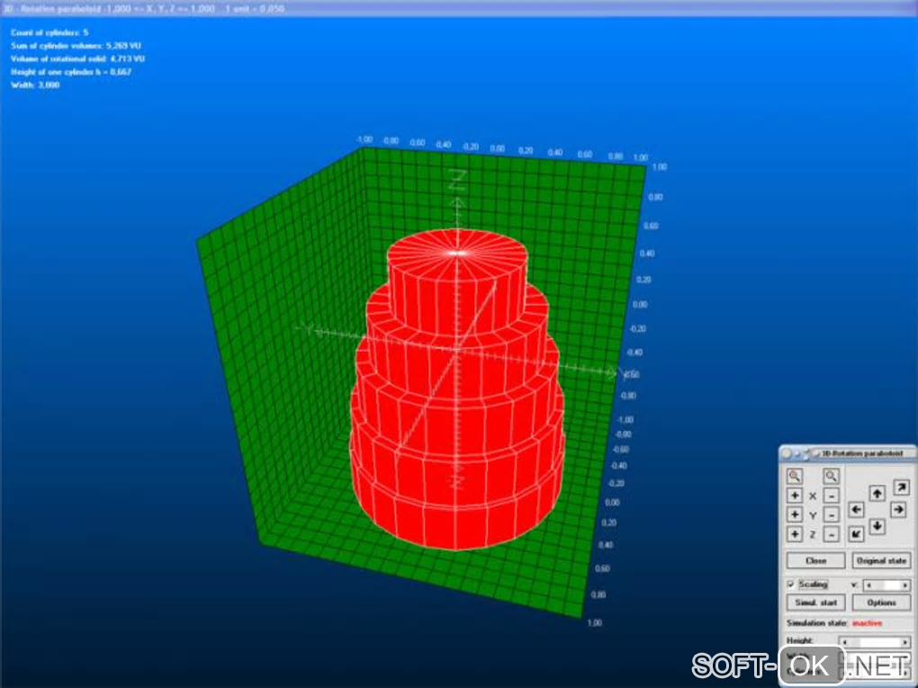Click the red 'inactive' simulation state text

pyautogui.click(x=867, y=623)
